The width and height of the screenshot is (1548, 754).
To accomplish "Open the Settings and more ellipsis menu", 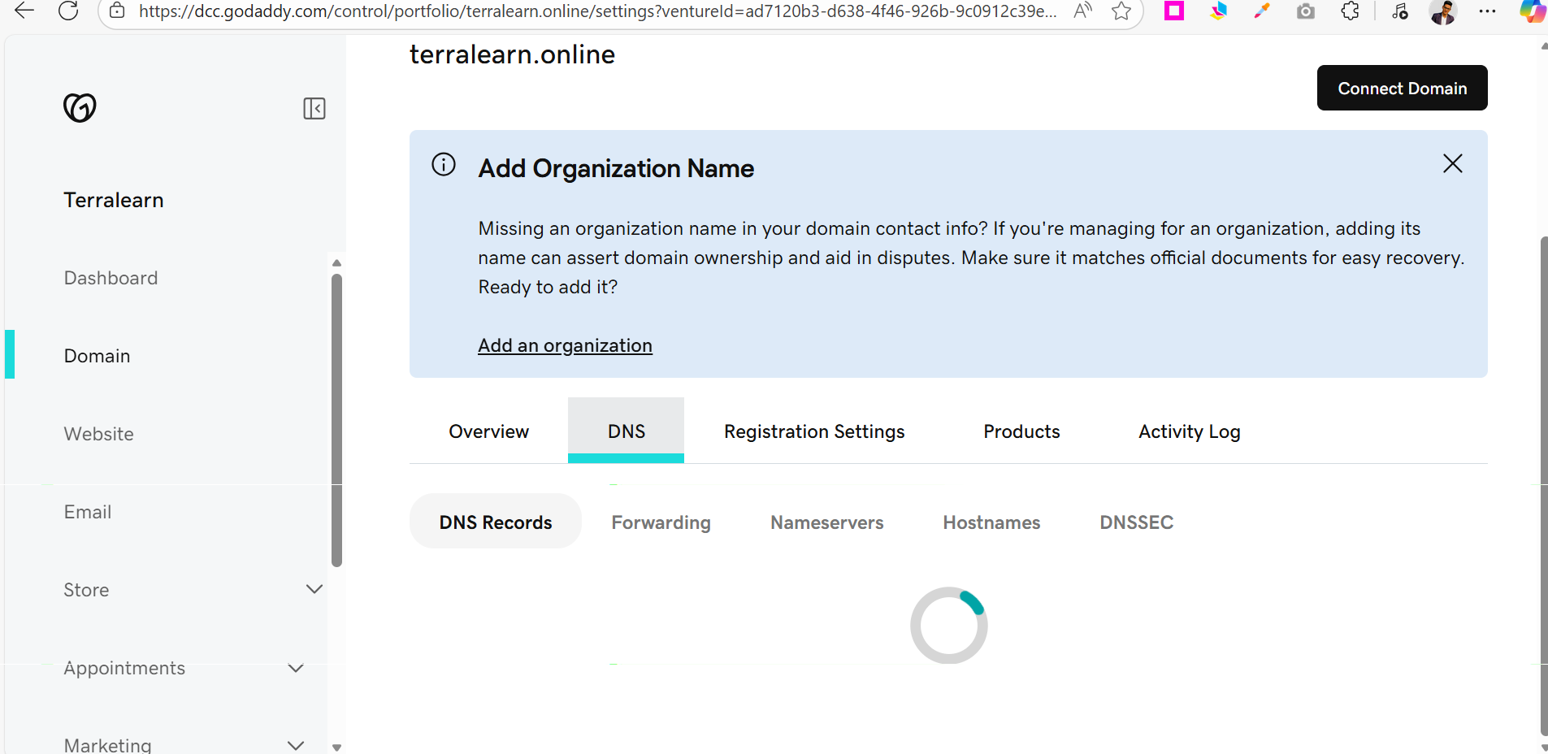I will click(1489, 11).
